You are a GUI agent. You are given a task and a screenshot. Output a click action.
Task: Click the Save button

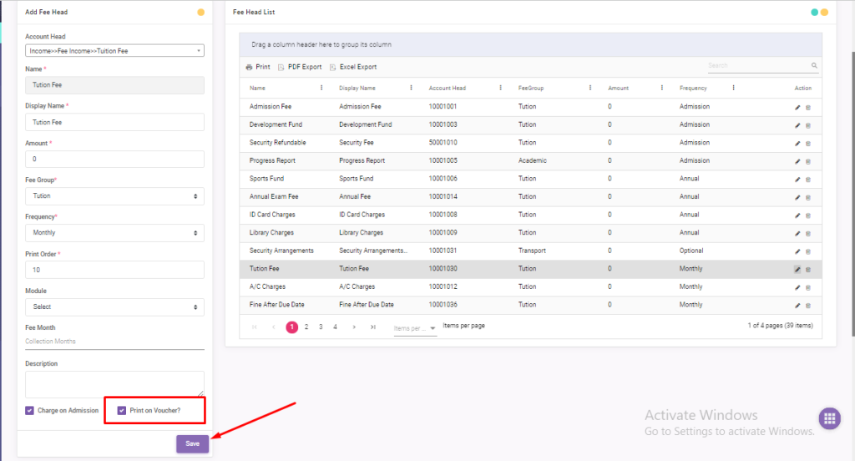[x=192, y=443]
